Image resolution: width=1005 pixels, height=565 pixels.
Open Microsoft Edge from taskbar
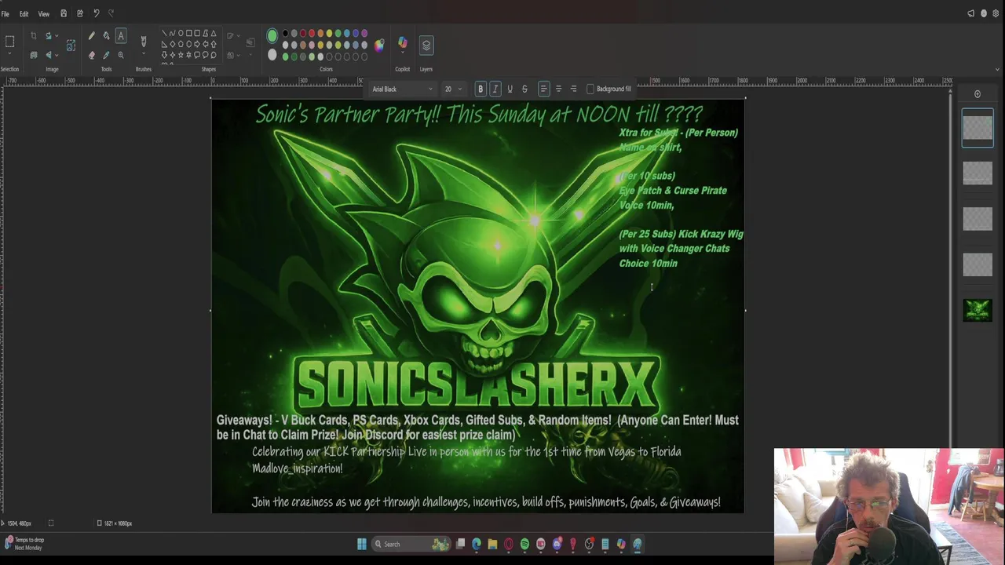pos(477,544)
